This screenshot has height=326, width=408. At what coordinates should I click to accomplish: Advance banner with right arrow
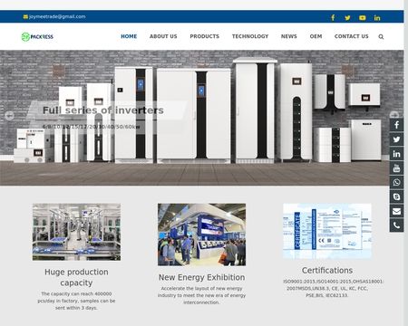click(x=393, y=115)
